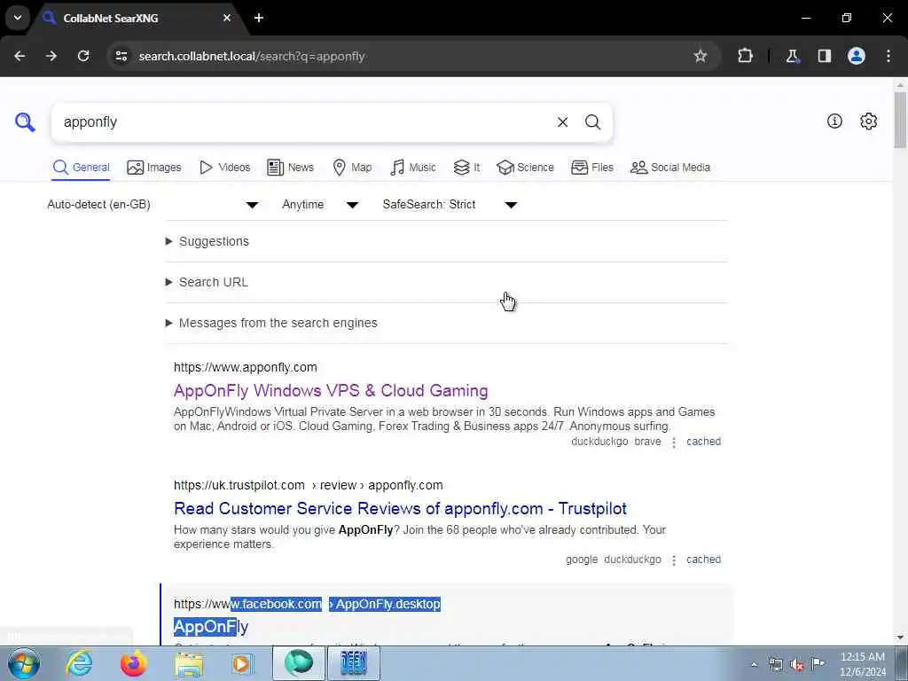
Task: Open the Anytime time range dropdown
Action: [320, 205]
